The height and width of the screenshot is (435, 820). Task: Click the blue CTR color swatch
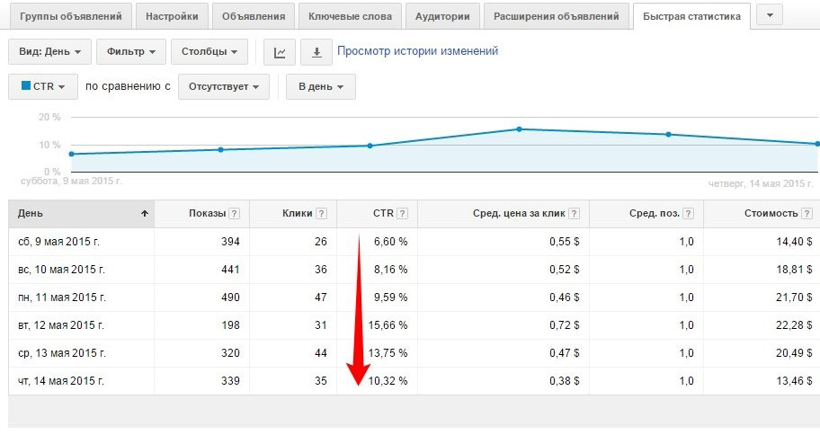[x=25, y=85]
